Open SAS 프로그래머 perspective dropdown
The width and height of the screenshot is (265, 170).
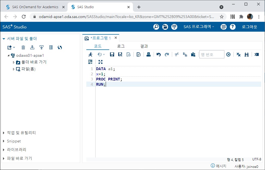199,27
